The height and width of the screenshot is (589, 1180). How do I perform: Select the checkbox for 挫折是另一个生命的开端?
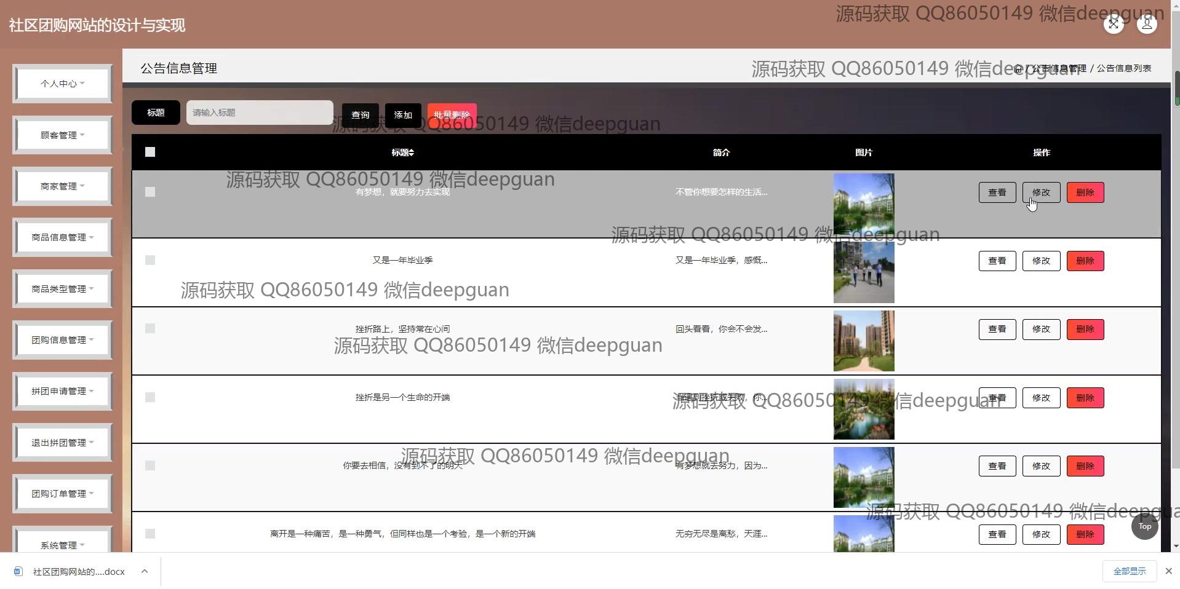point(150,398)
